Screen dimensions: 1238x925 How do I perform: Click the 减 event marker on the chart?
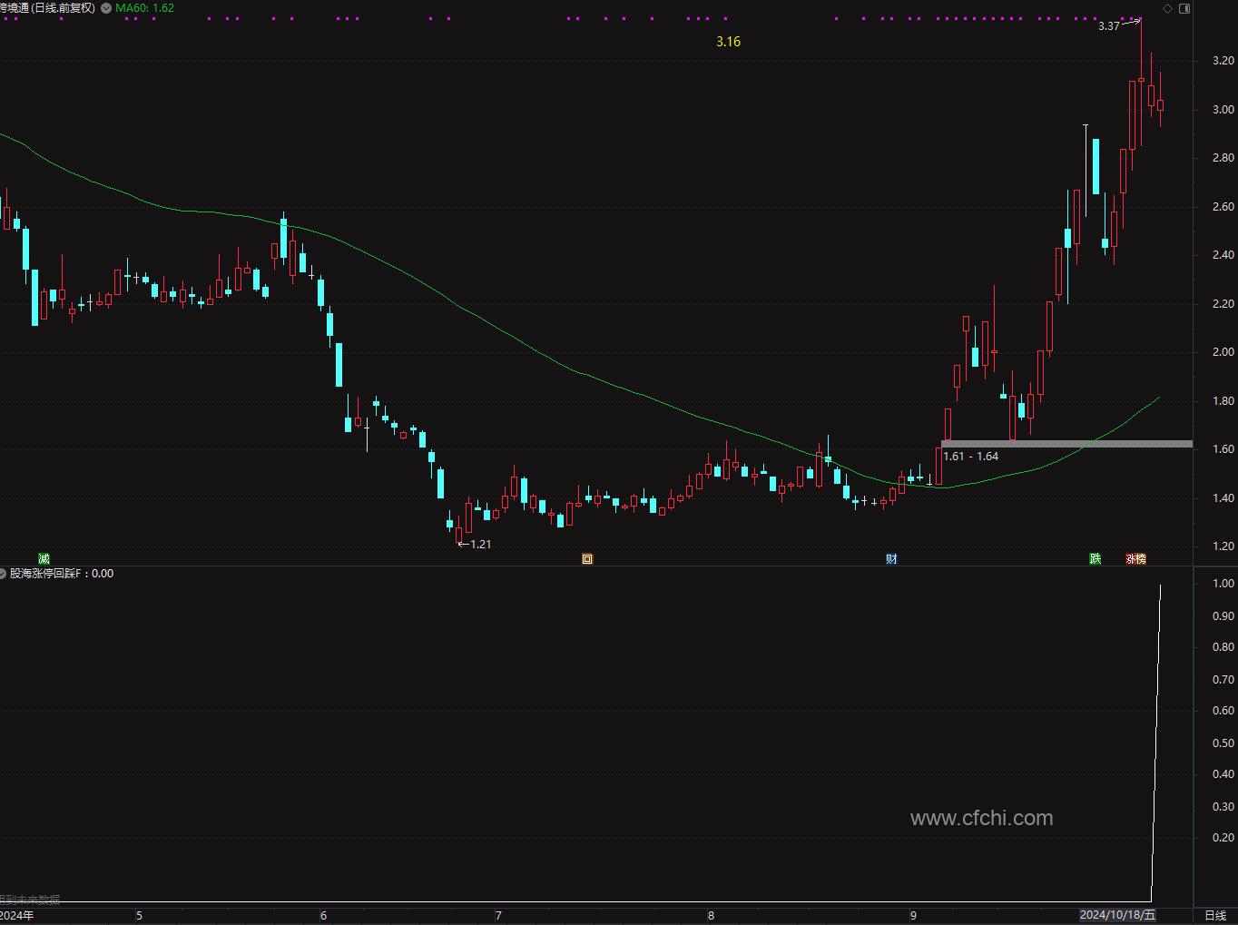pos(44,558)
